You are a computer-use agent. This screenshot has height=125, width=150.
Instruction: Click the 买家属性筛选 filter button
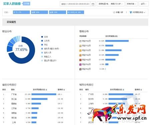coord(137,12)
